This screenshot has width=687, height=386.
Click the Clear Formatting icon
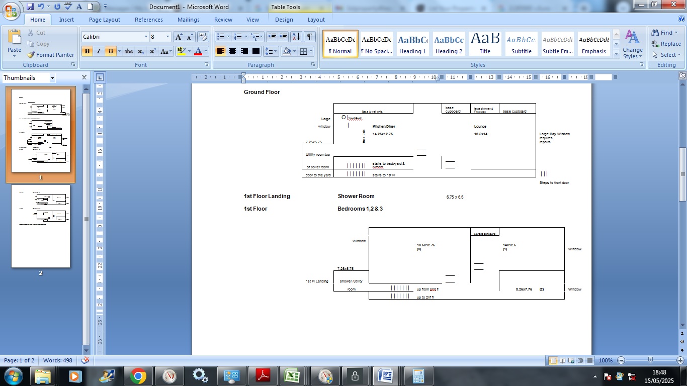(x=203, y=37)
